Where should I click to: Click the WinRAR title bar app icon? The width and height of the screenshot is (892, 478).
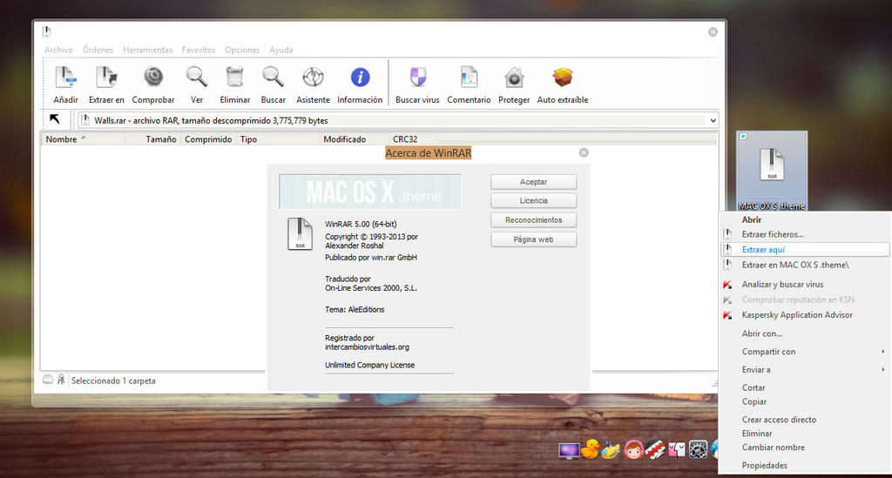tap(47, 31)
